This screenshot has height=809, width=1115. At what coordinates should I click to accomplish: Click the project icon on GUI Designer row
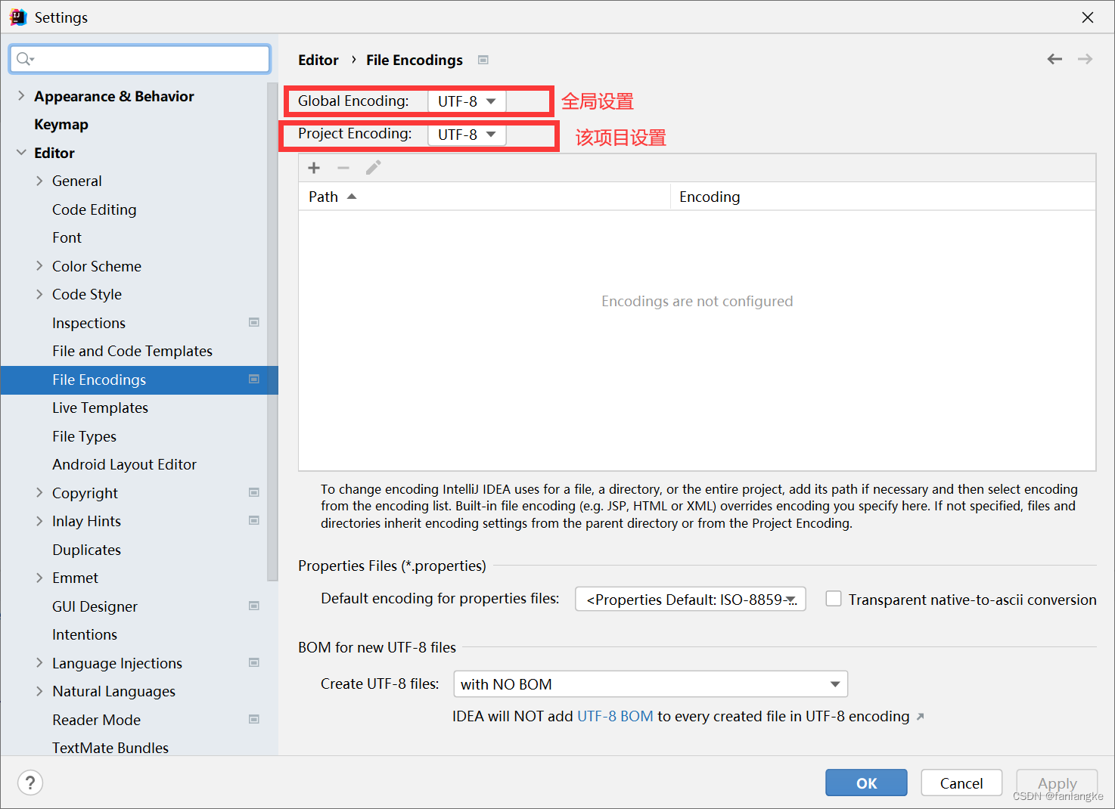(x=254, y=606)
